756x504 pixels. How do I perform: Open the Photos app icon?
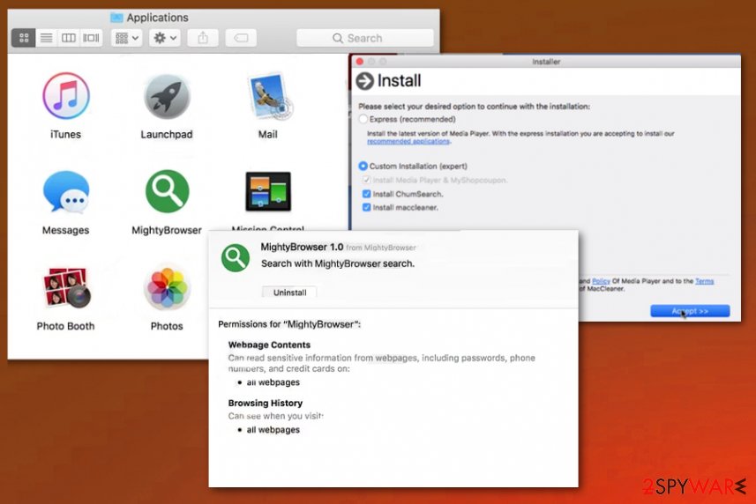pos(167,288)
